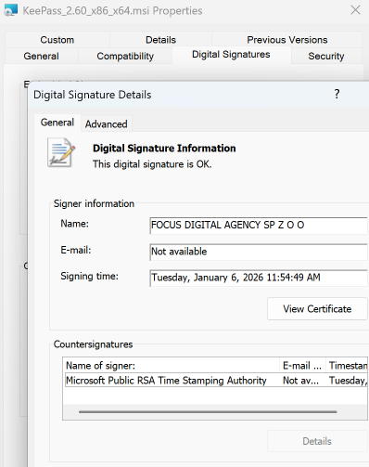
Task: Click the View Certificate button
Action: click(317, 309)
